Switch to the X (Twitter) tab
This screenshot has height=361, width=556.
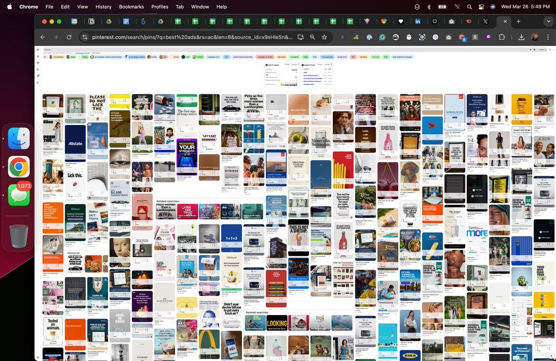[485, 21]
